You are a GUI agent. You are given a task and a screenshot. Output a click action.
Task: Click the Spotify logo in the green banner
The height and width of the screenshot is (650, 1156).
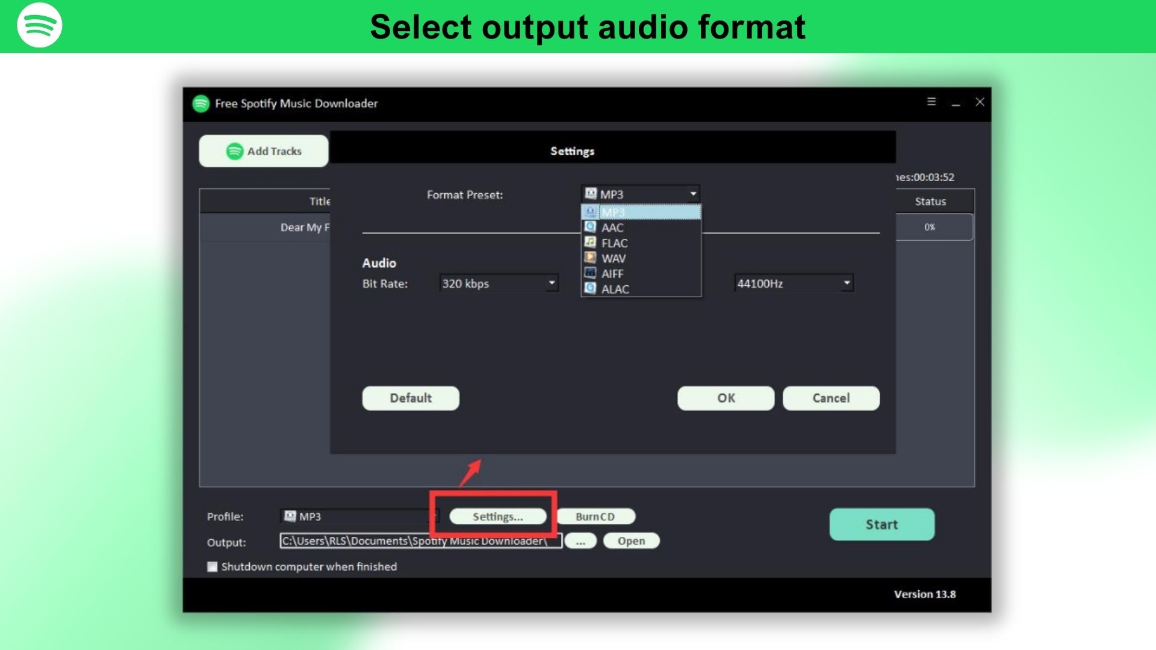click(39, 25)
